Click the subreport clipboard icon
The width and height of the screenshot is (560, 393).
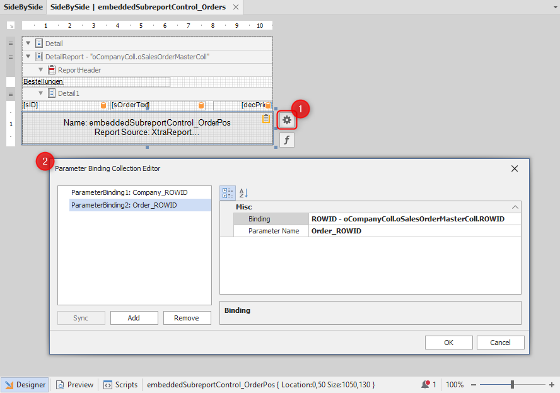(x=266, y=119)
